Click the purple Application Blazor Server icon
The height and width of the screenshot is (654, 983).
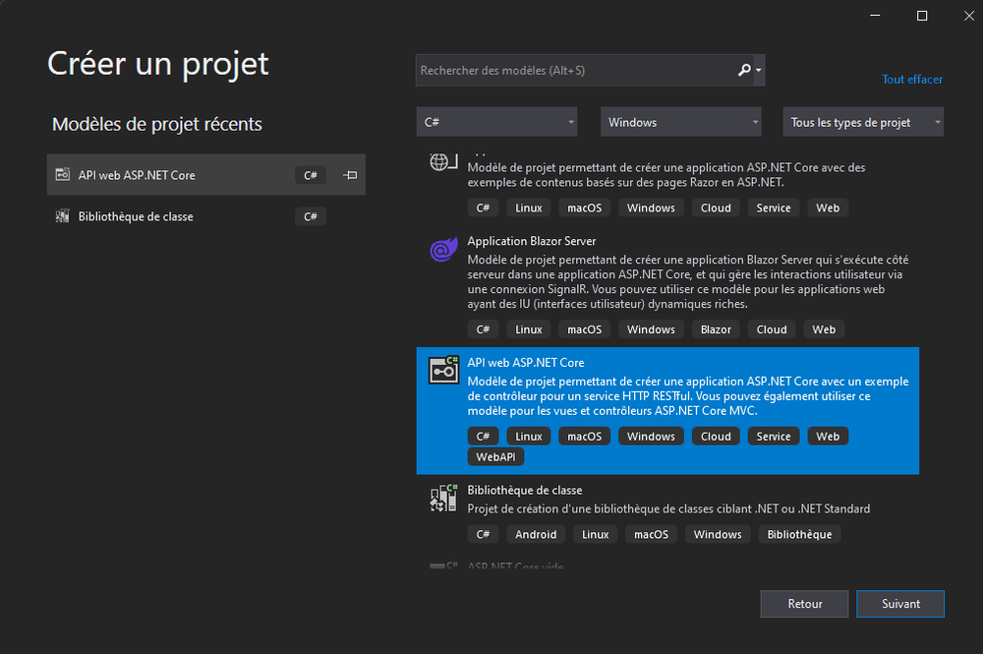point(443,250)
